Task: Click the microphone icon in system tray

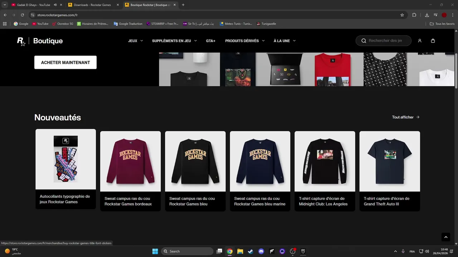Action: pyautogui.click(x=403, y=251)
